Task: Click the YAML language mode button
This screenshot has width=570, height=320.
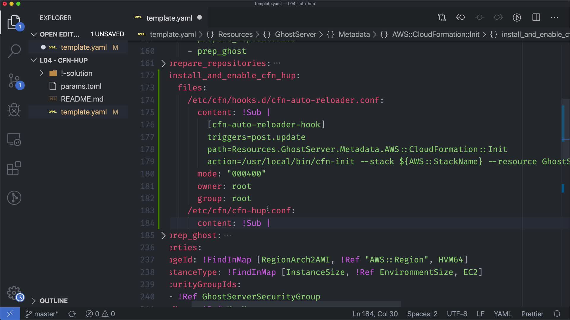Action: pos(502,314)
